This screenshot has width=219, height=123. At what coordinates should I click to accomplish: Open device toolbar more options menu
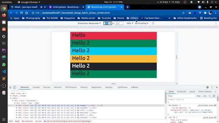pyautogui.click(x=216, y=23)
